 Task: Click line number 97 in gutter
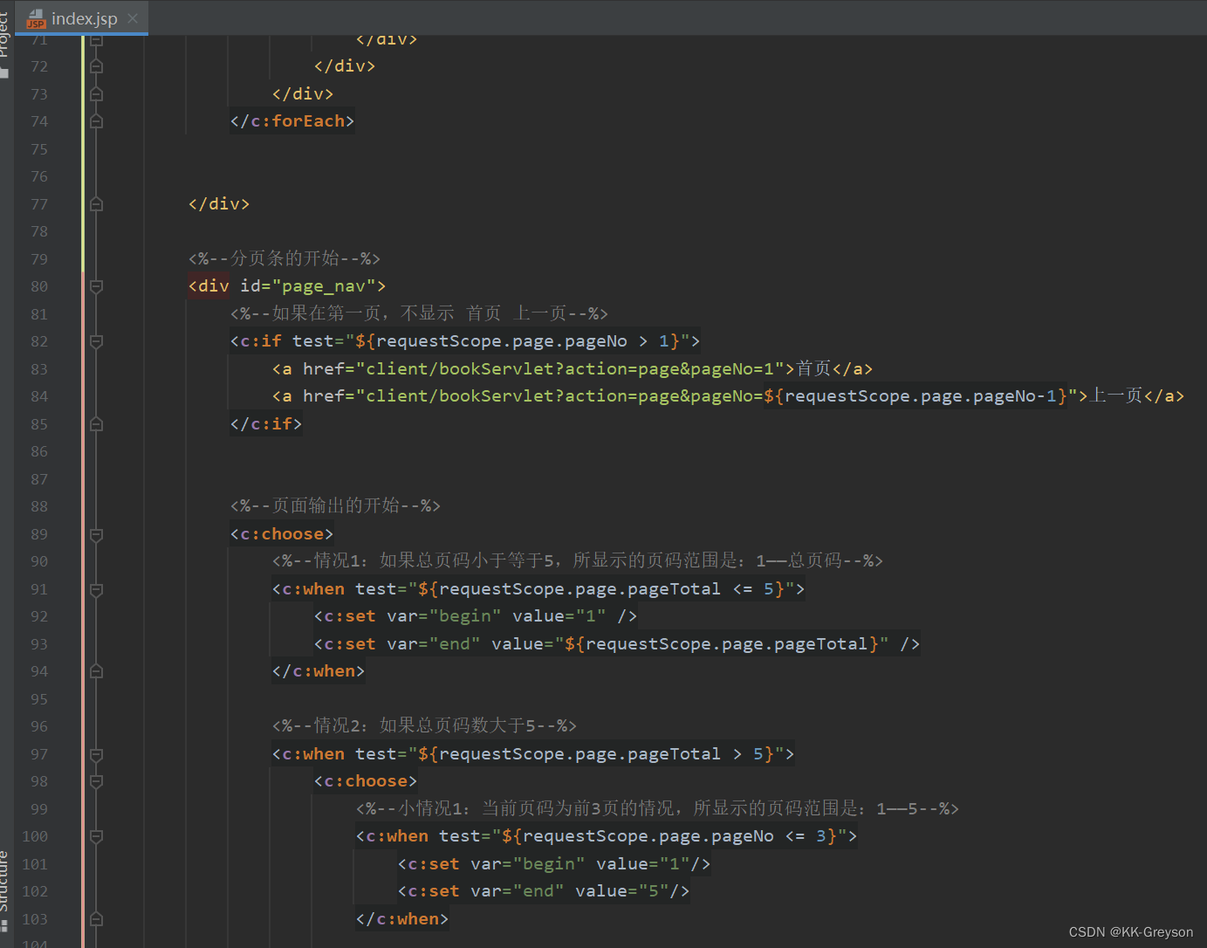[x=39, y=754]
